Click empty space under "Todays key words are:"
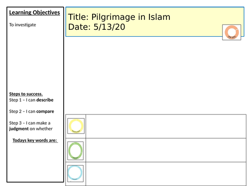The image size is (249, 186). [x=35, y=162]
